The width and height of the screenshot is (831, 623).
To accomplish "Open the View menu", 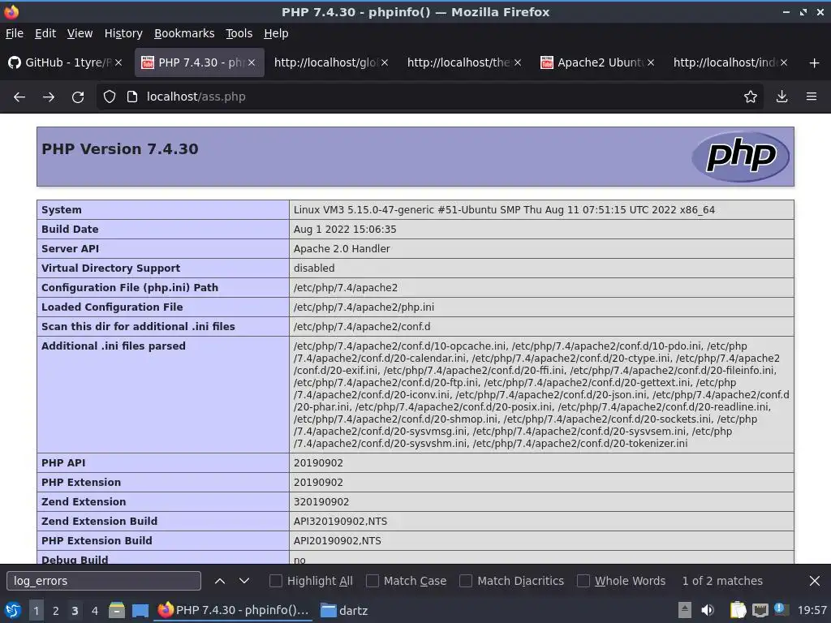I will point(80,33).
